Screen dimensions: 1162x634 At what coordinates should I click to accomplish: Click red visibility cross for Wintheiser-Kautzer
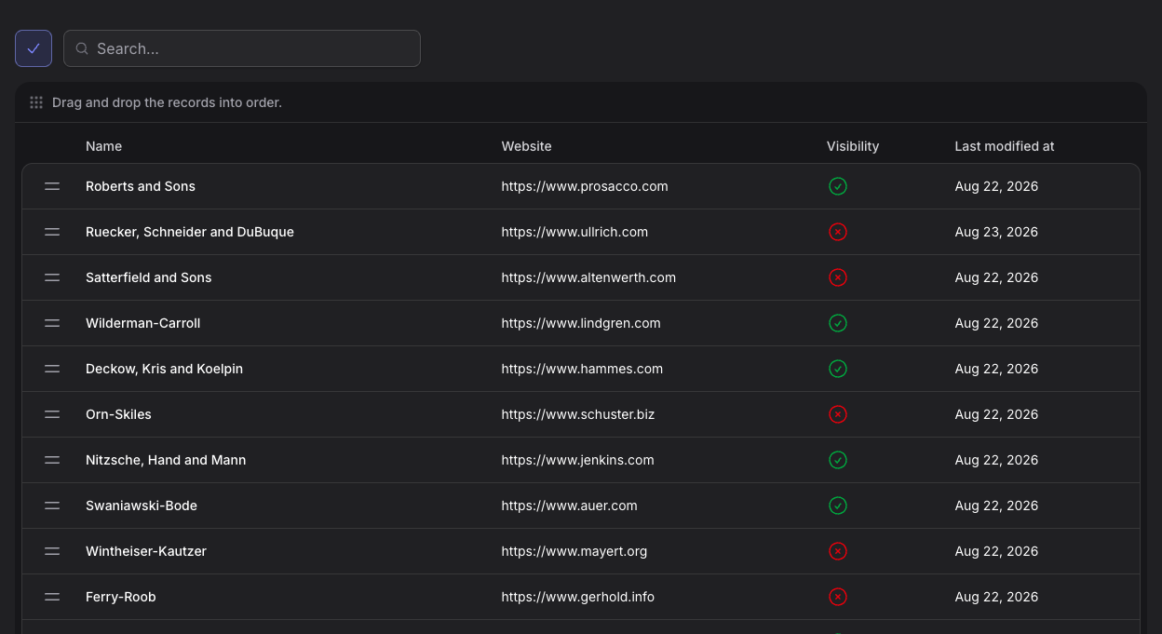pos(838,551)
